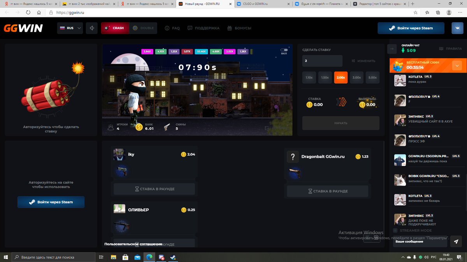467x262 pixels.
Task: Click the pistol skin under iky
Action: [x=122, y=170]
